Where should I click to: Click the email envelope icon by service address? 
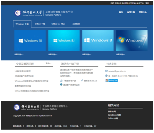(106, 71)
